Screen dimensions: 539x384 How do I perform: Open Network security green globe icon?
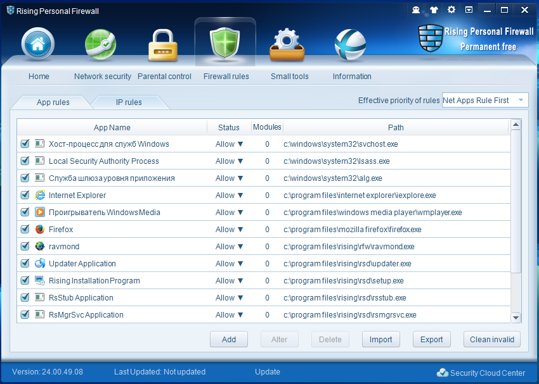tap(100, 44)
